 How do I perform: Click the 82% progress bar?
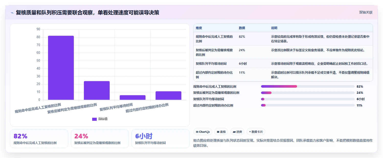point(308,86)
